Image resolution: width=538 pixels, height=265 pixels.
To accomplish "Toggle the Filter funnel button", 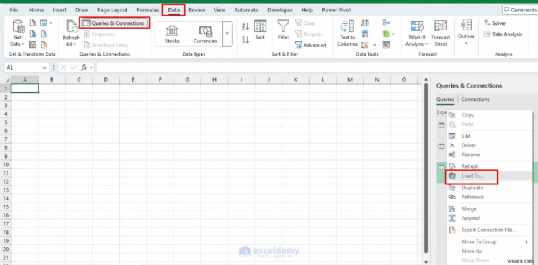I will 283,30.
